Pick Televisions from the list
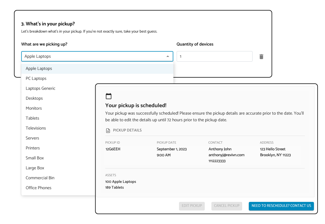 (36, 128)
